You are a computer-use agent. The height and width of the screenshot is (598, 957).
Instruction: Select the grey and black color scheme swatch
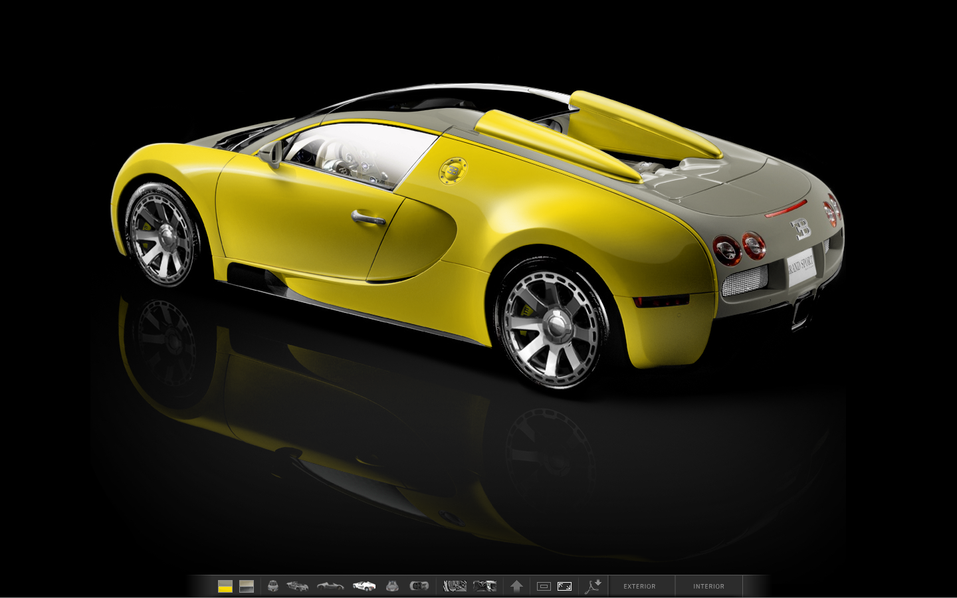tap(247, 586)
